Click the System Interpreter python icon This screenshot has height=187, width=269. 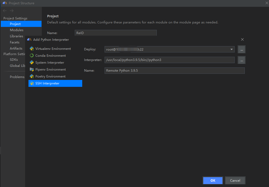32,63
